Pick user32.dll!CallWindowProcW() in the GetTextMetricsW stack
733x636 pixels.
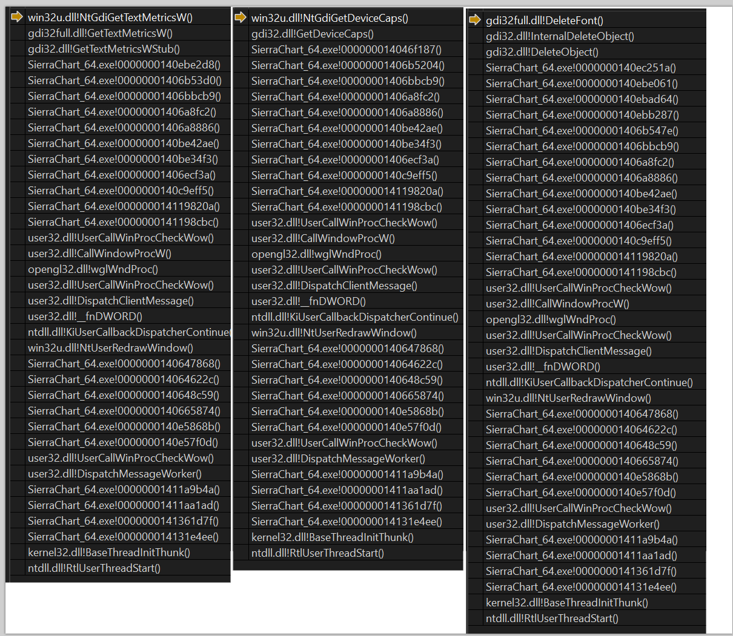[x=99, y=254]
